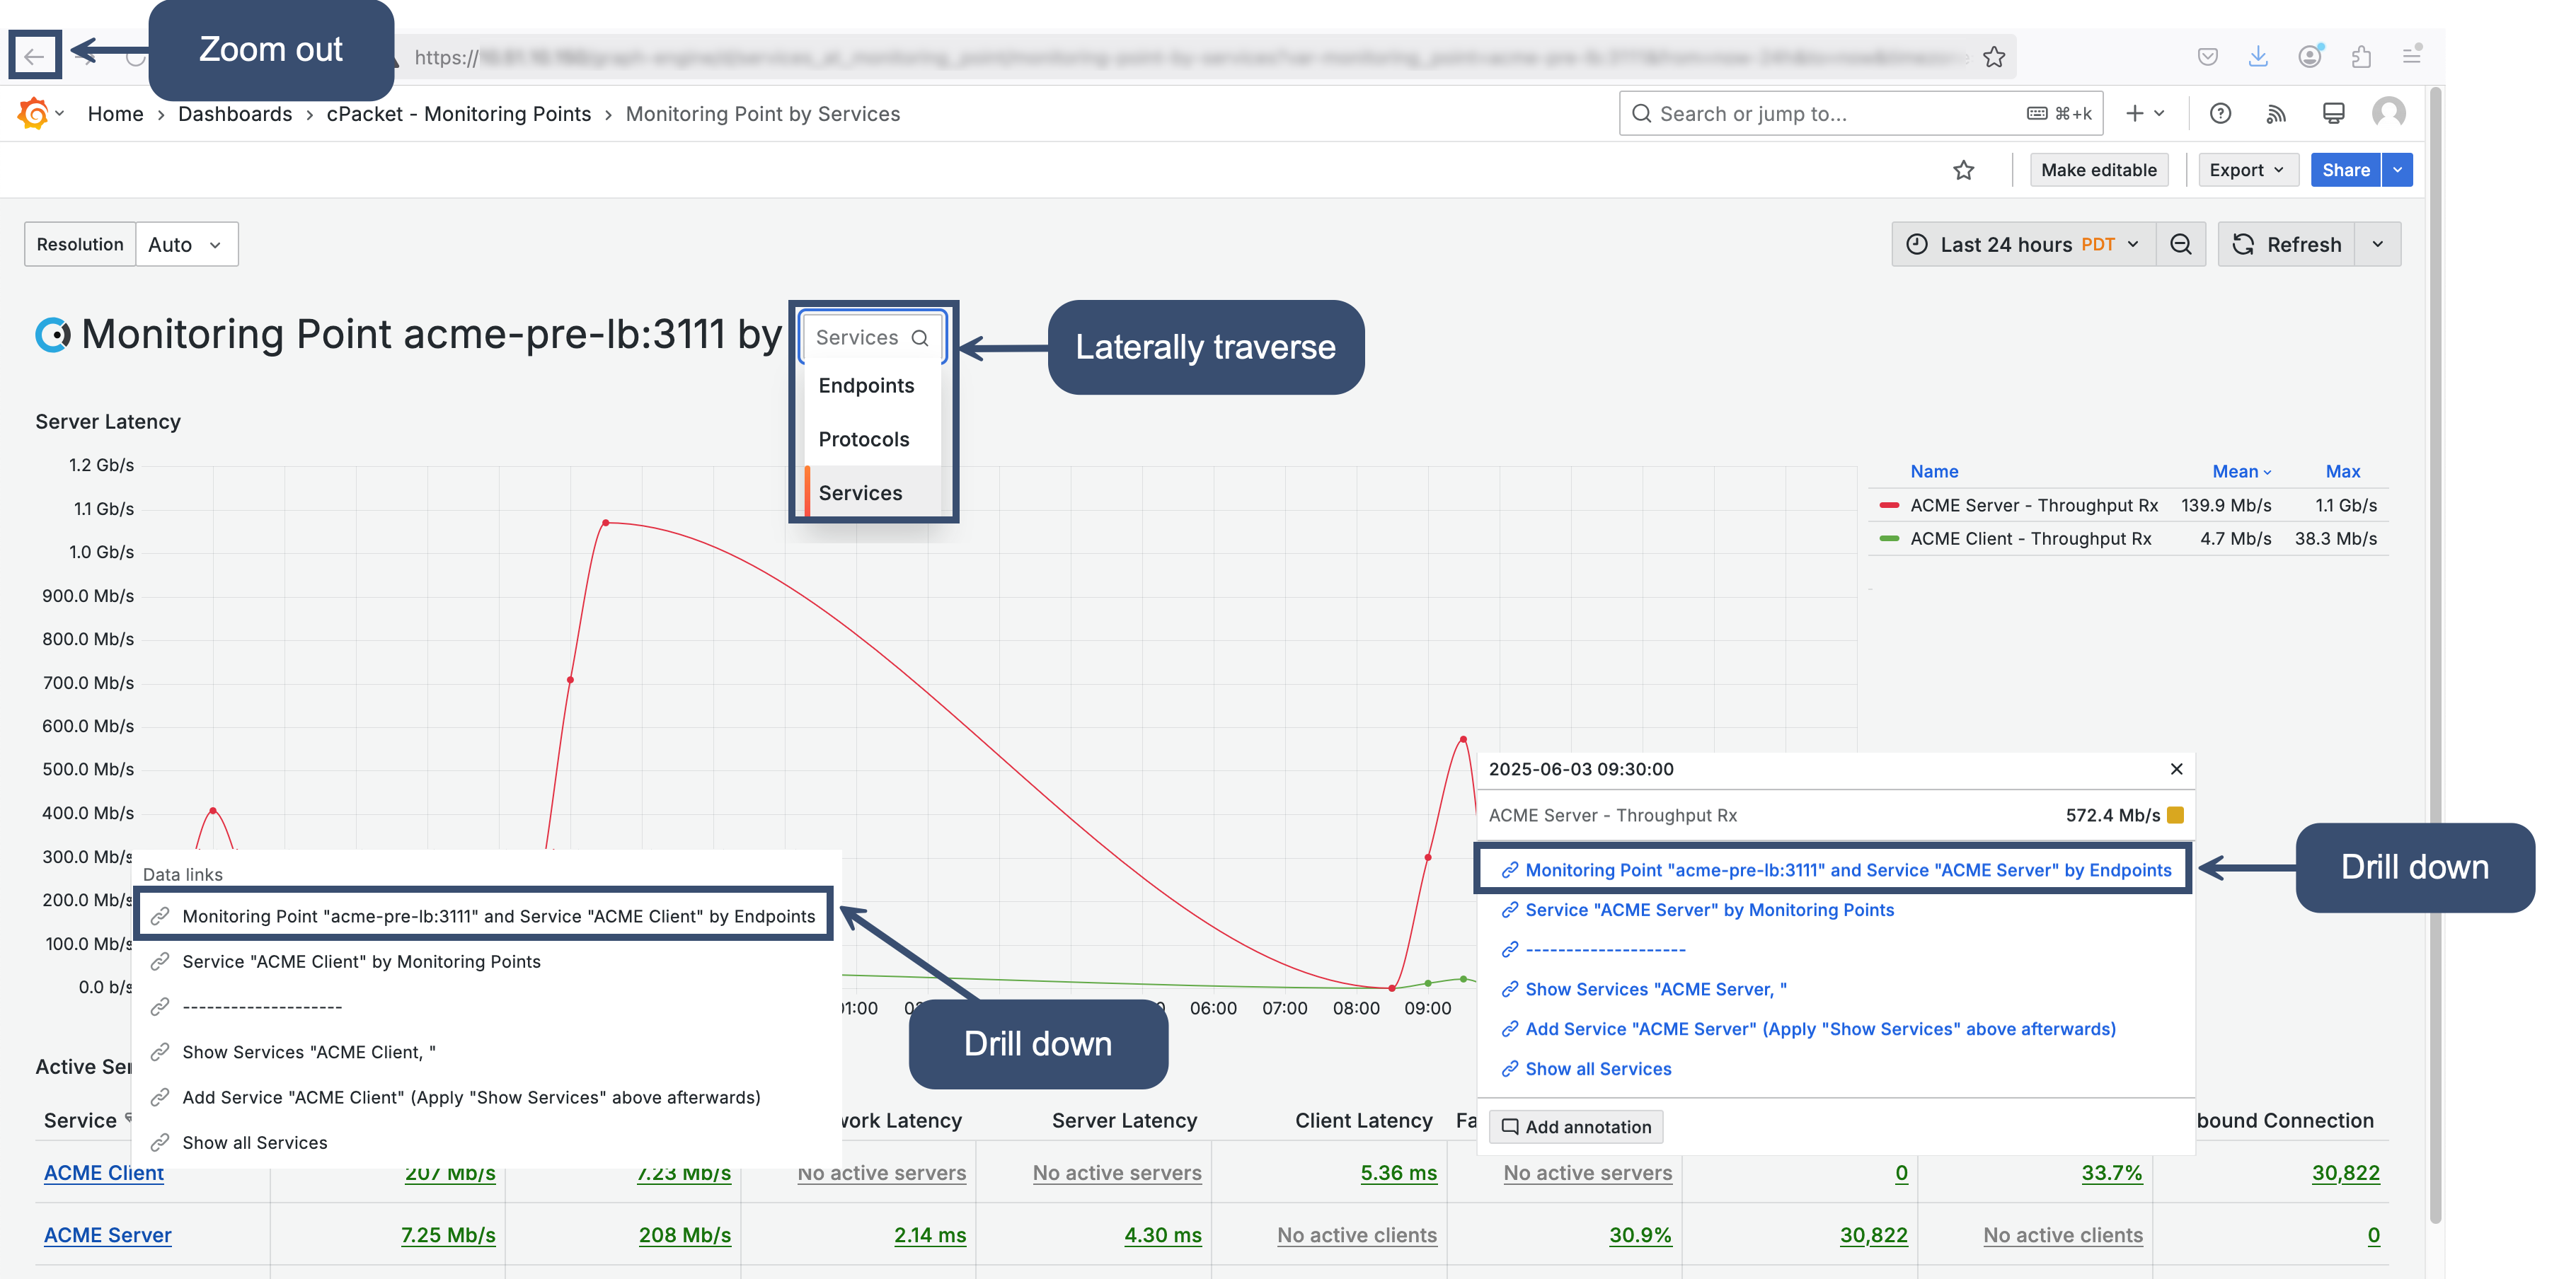2576x1279 pixels.
Task: Mark dashboard as favorite star
Action: tap(1964, 170)
